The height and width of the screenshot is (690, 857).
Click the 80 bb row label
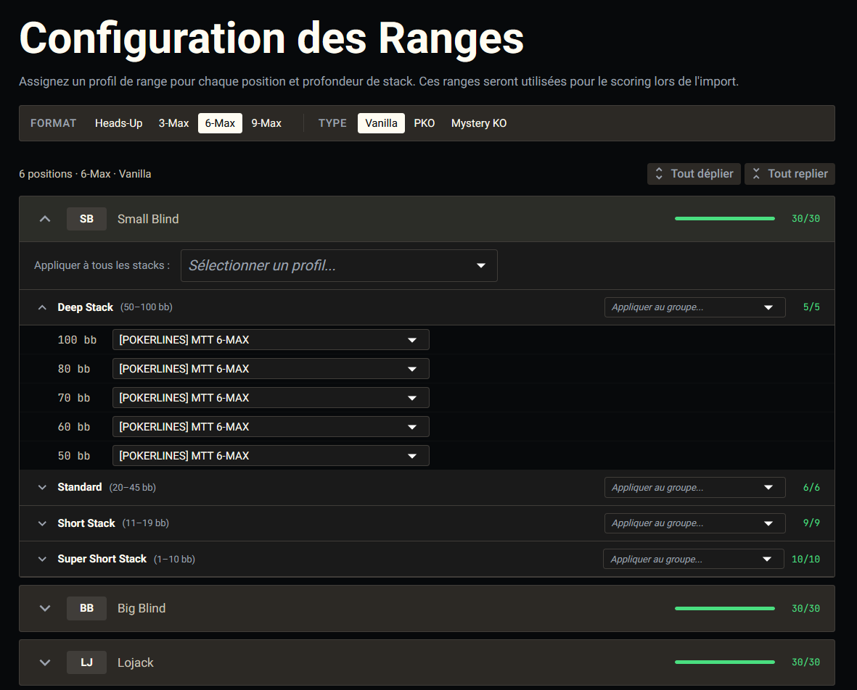point(74,368)
